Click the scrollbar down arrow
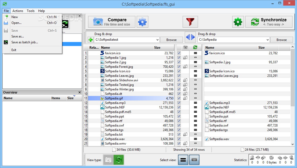Viewport: 297px width, 168px height. pyautogui.click(x=292, y=144)
